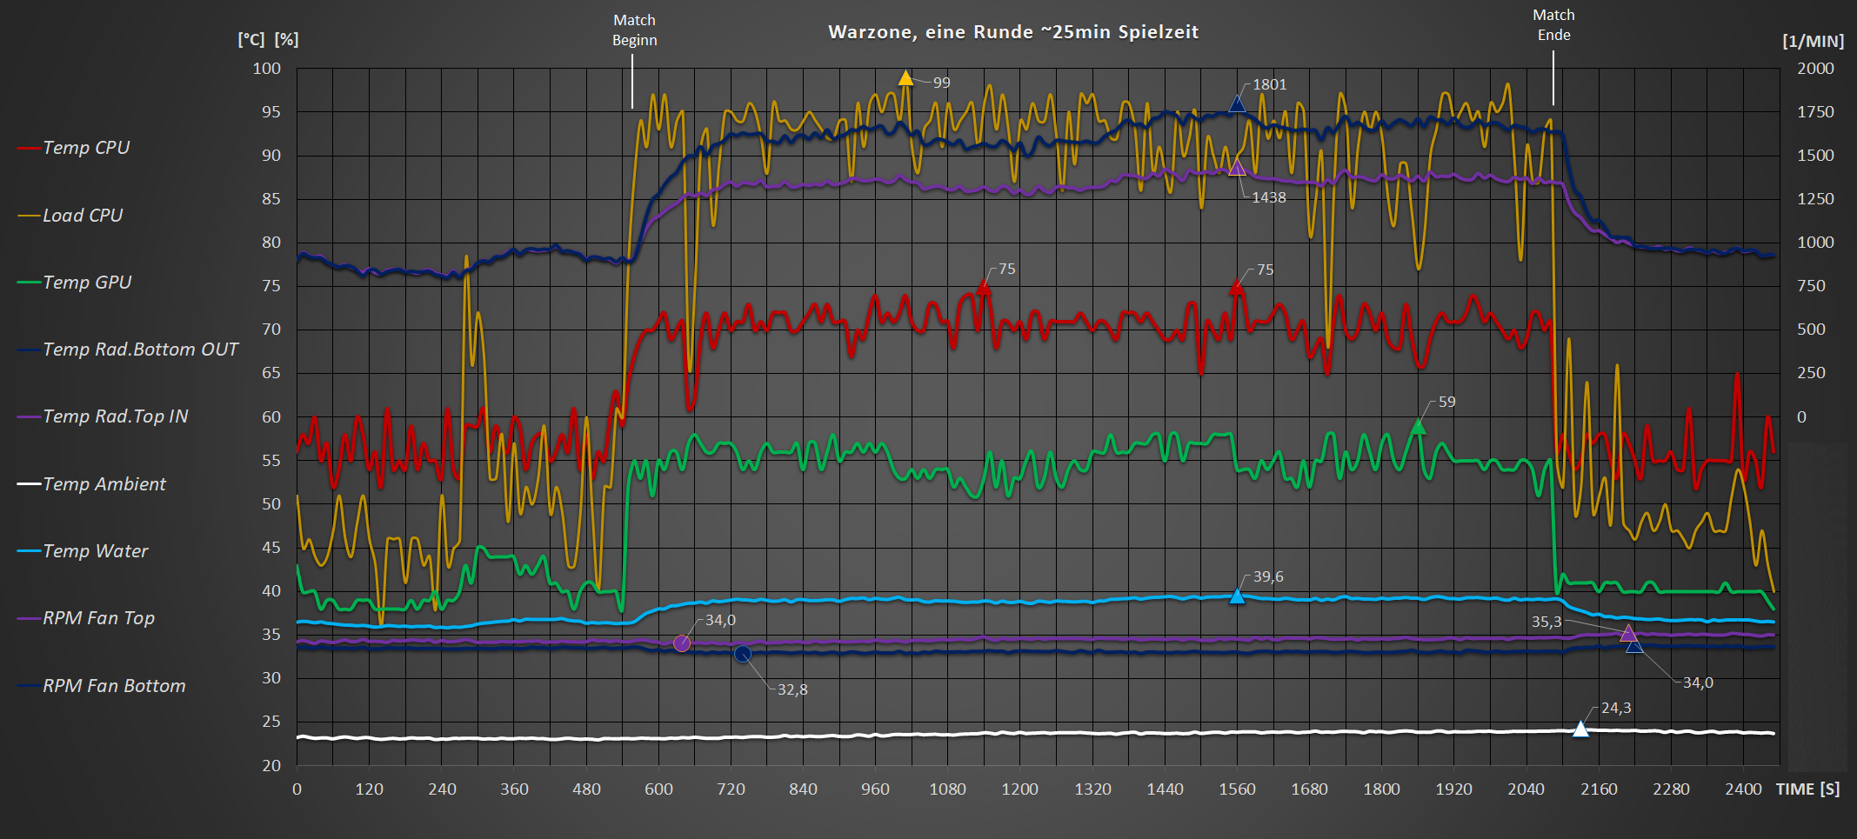Click the yellow triangle marker labeled 99
The height and width of the screenshot is (839, 1857).
(x=905, y=78)
